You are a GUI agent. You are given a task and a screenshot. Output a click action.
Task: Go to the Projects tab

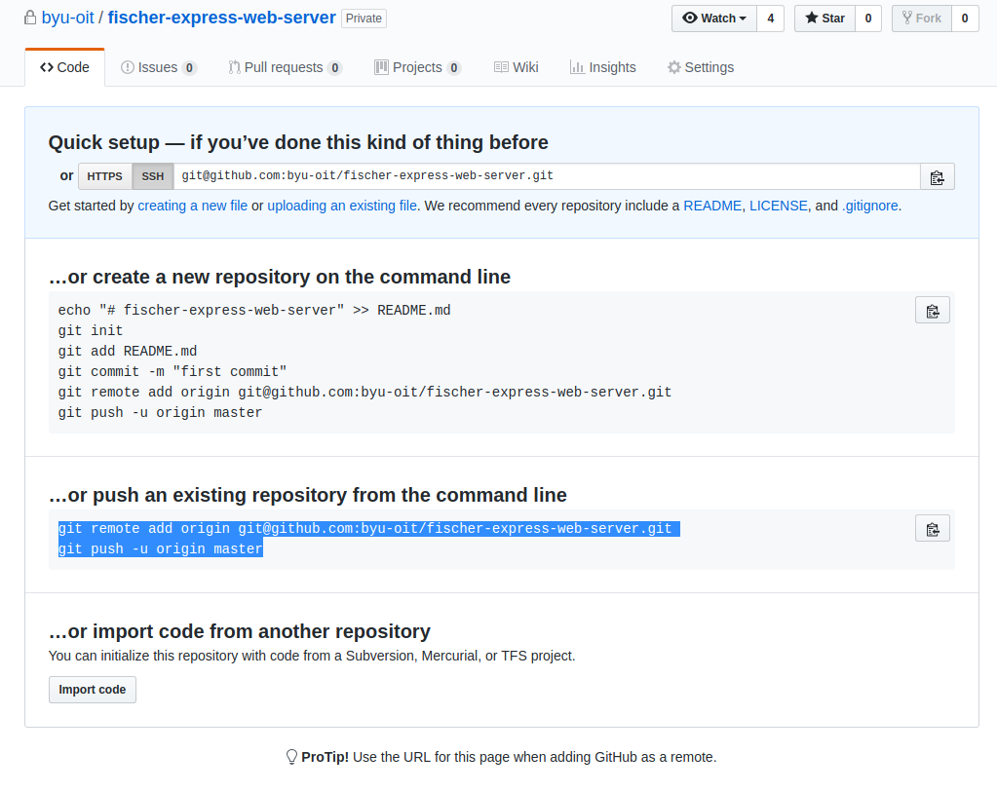418,67
